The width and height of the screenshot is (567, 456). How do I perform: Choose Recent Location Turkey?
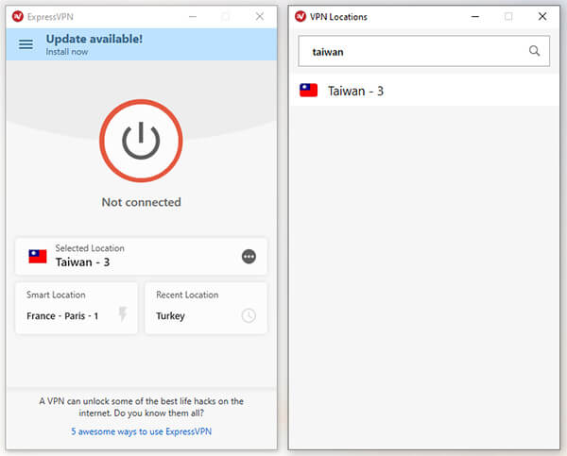206,308
